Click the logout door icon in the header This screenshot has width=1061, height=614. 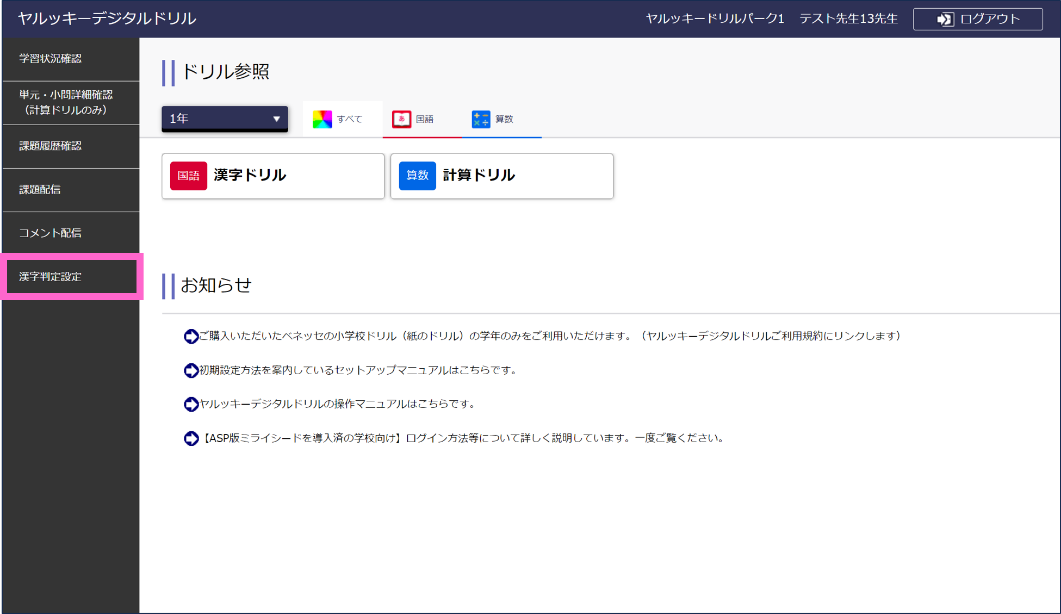[x=946, y=18]
